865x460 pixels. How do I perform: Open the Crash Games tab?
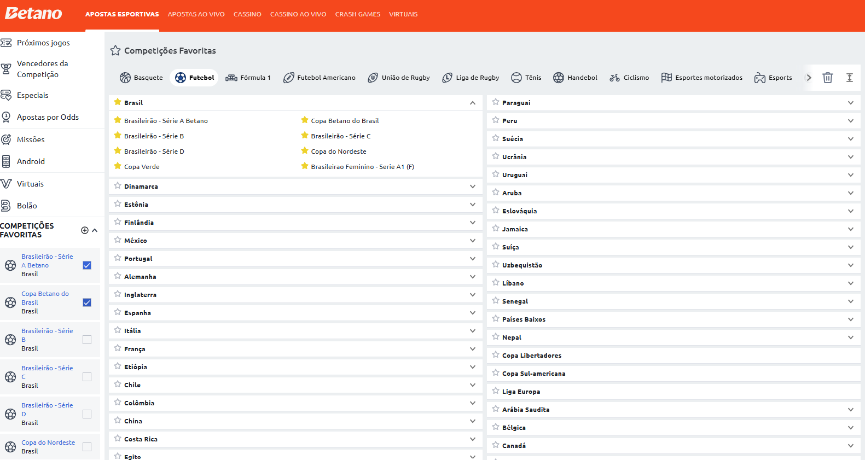coord(358,14)
